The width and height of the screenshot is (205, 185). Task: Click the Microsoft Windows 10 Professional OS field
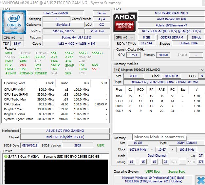[x=153, y=179]
